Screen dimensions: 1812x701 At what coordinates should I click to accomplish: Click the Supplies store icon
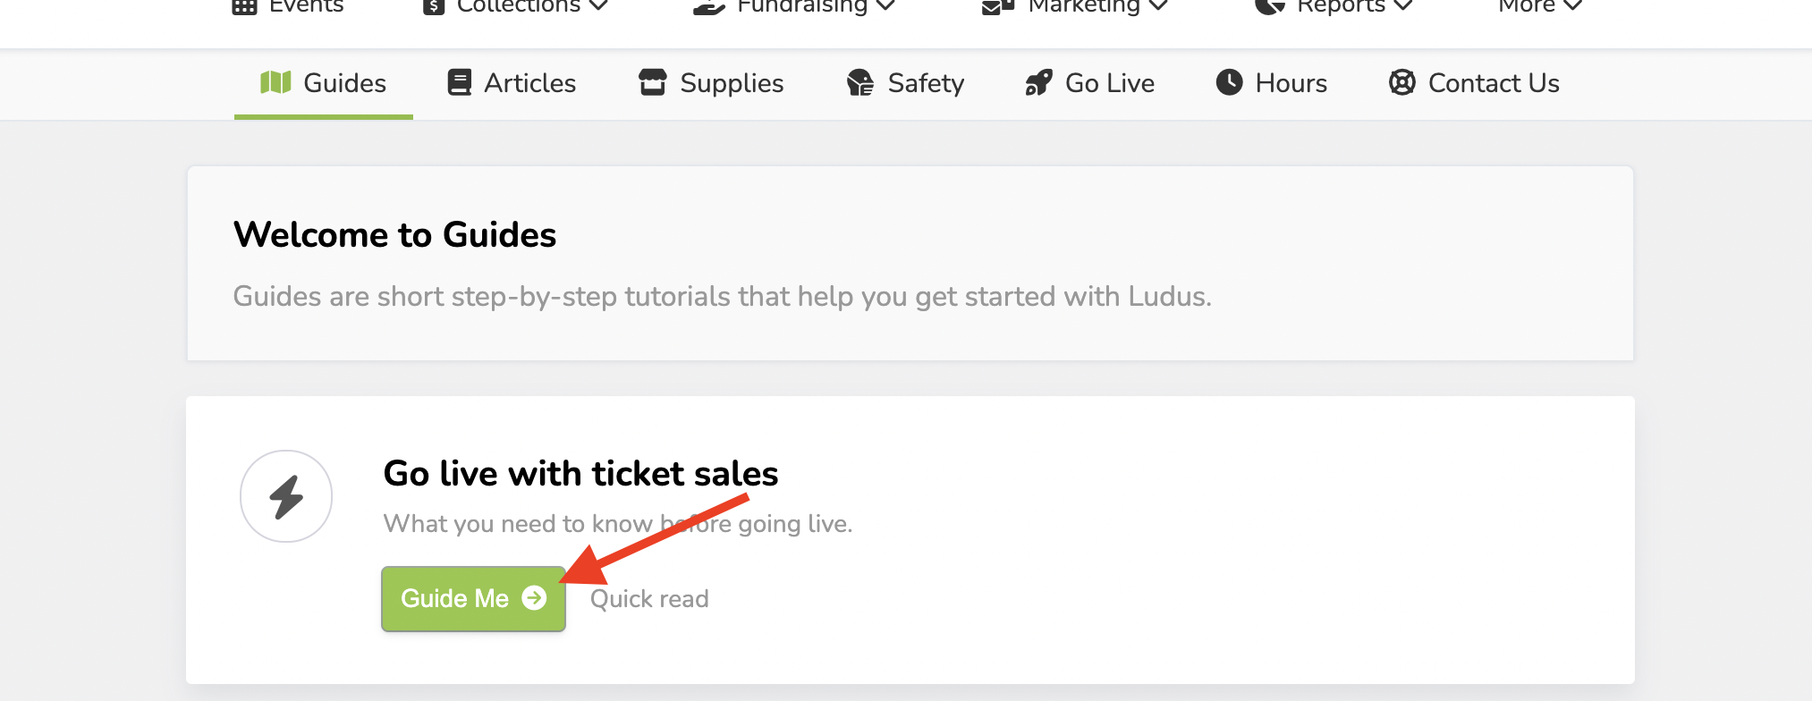coord(653,83)
